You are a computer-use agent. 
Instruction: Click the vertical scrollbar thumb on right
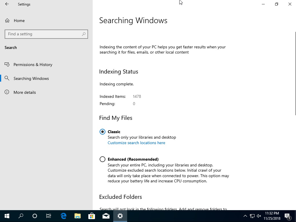pyautogui.click(x=295, y=73)
